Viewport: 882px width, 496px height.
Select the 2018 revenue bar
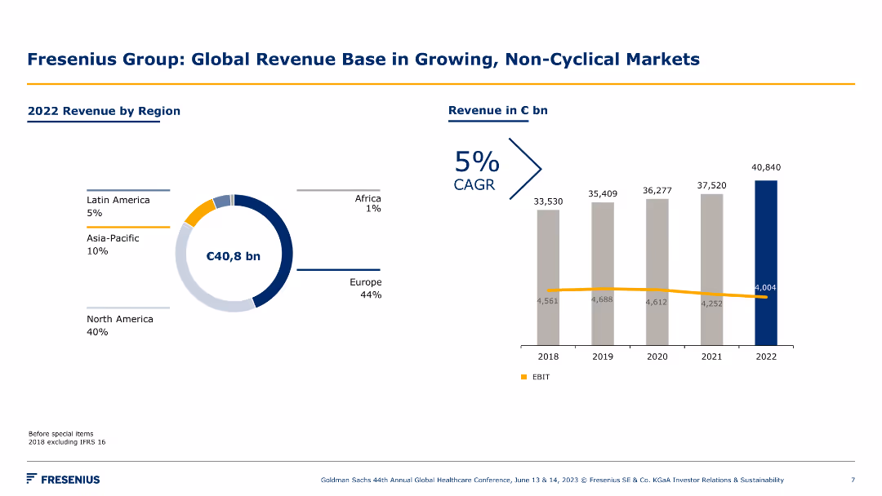point(548,277)
